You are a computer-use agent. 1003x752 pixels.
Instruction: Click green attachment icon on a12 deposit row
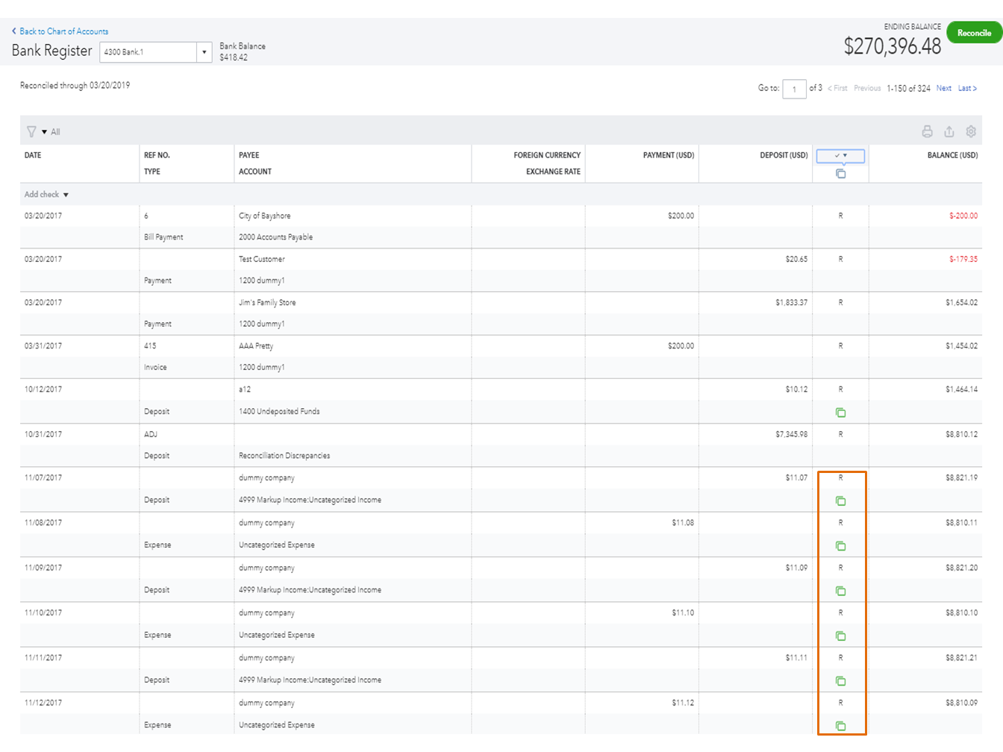[x=841, y=411]
